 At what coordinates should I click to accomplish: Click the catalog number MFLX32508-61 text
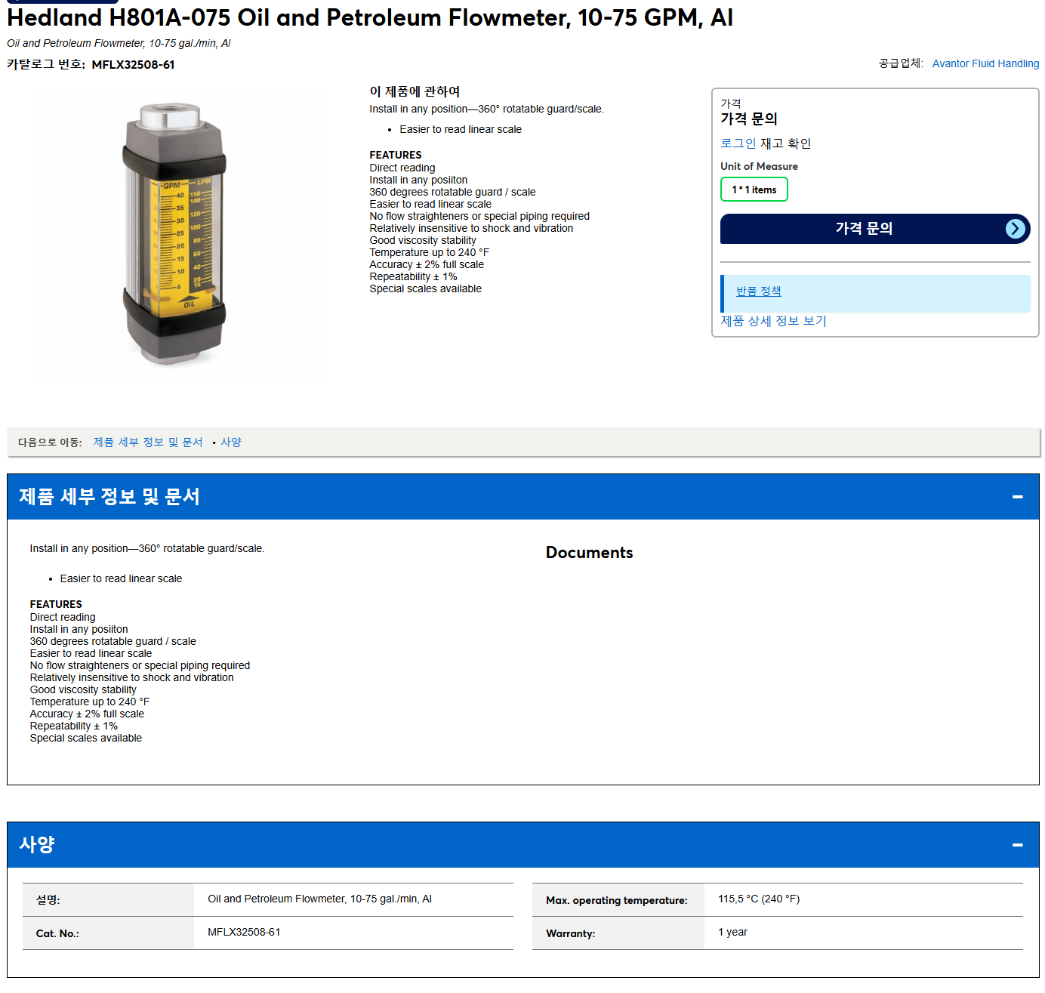[x=133, y=65]
